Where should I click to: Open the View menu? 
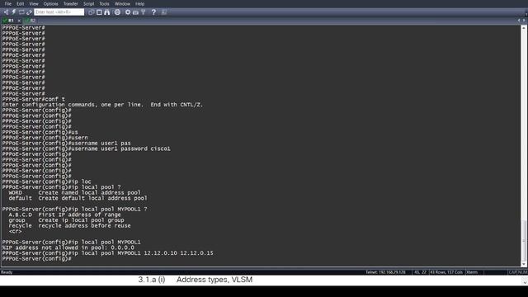34,3
